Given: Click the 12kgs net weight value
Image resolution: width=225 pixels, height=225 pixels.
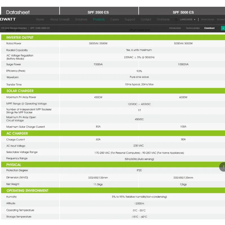Looking at the screenshot, I should coord(183,184).
